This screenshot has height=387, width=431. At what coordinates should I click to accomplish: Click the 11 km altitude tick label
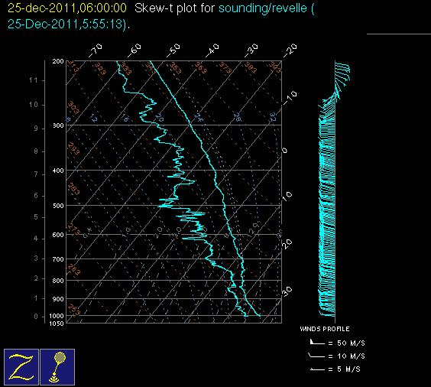pyautogui.click(x=33, y=80)
